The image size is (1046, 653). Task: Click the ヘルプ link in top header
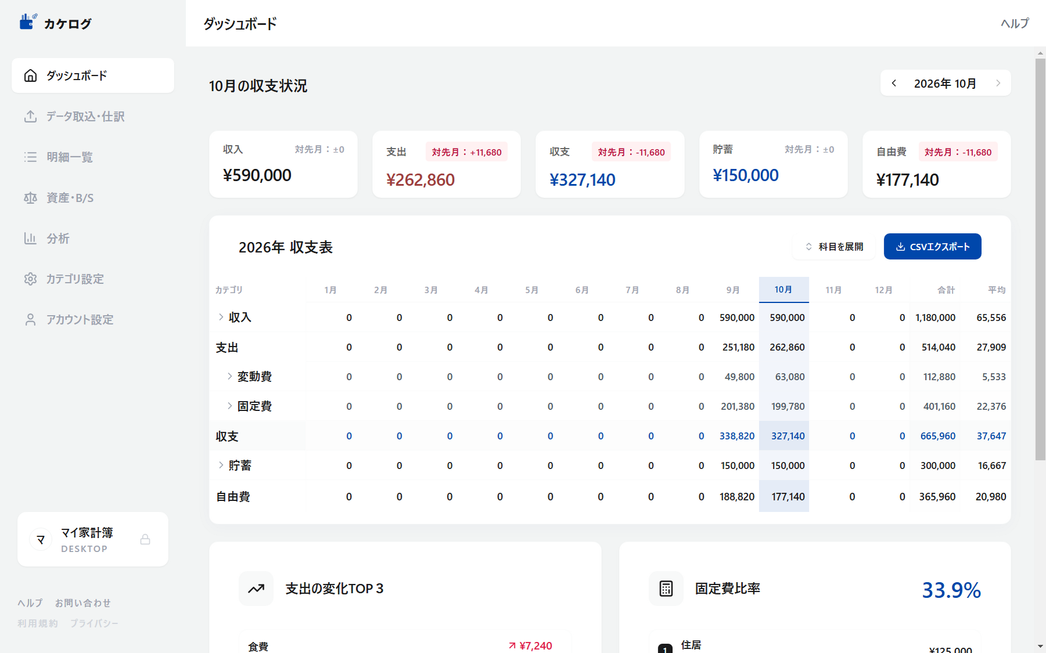(x=1015, y=23)
